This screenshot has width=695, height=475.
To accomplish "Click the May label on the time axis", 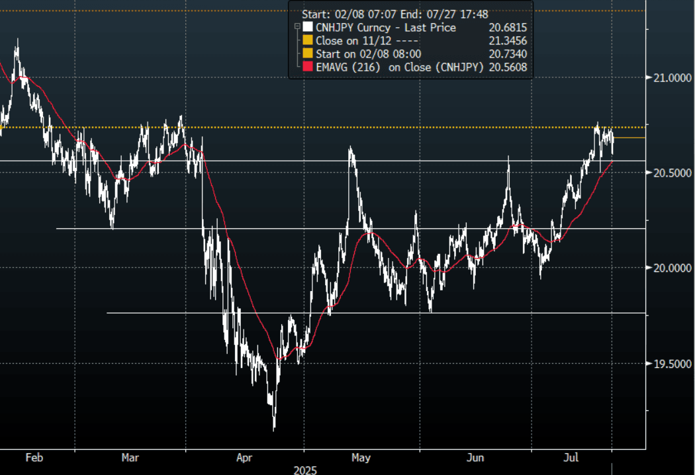I will [x=361, y=458].
